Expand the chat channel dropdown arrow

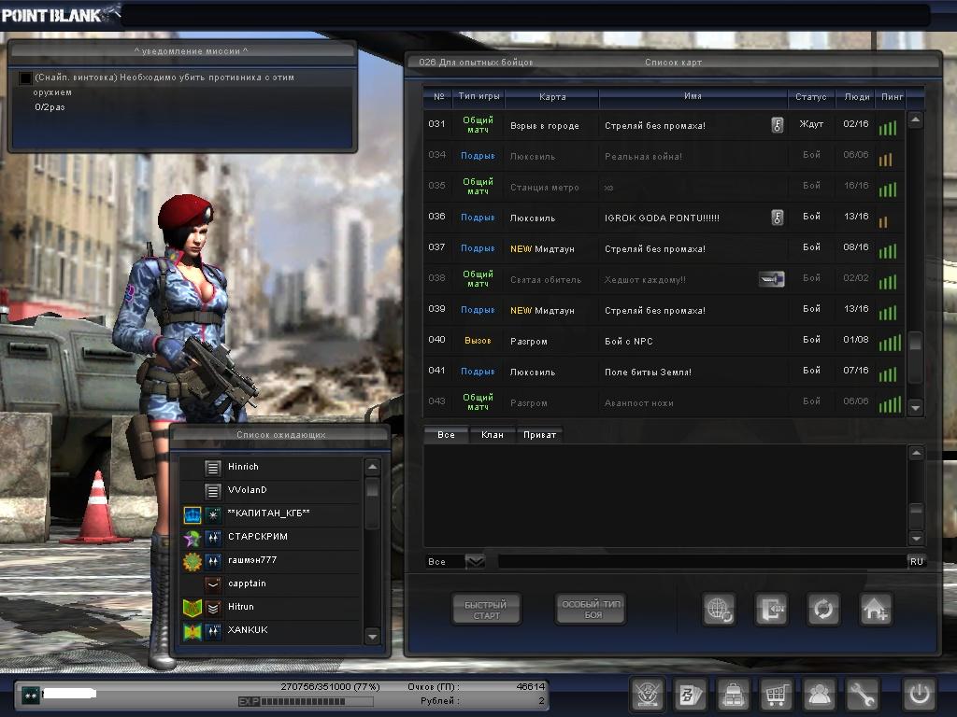(475, 561)
